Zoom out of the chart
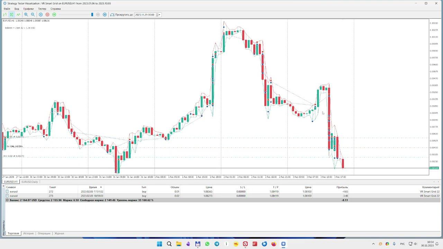The width and height of the screenshot is (443, 249). [33, 15]
